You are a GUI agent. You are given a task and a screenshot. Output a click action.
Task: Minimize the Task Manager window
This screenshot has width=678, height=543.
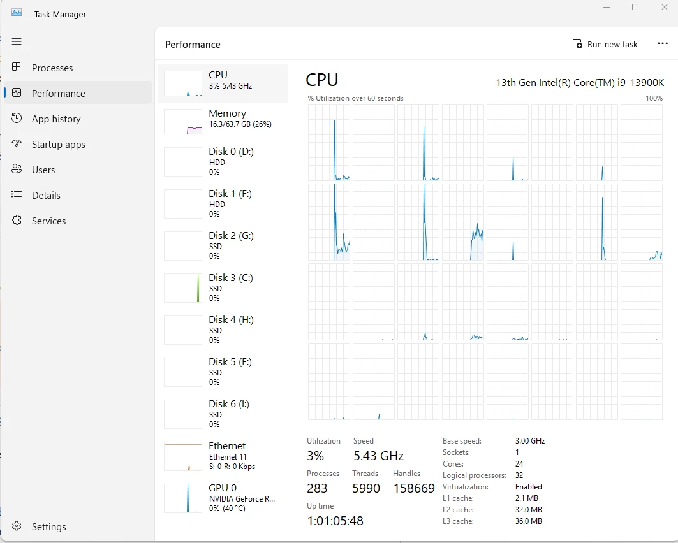pyautogui.click(x=606, y=8)
